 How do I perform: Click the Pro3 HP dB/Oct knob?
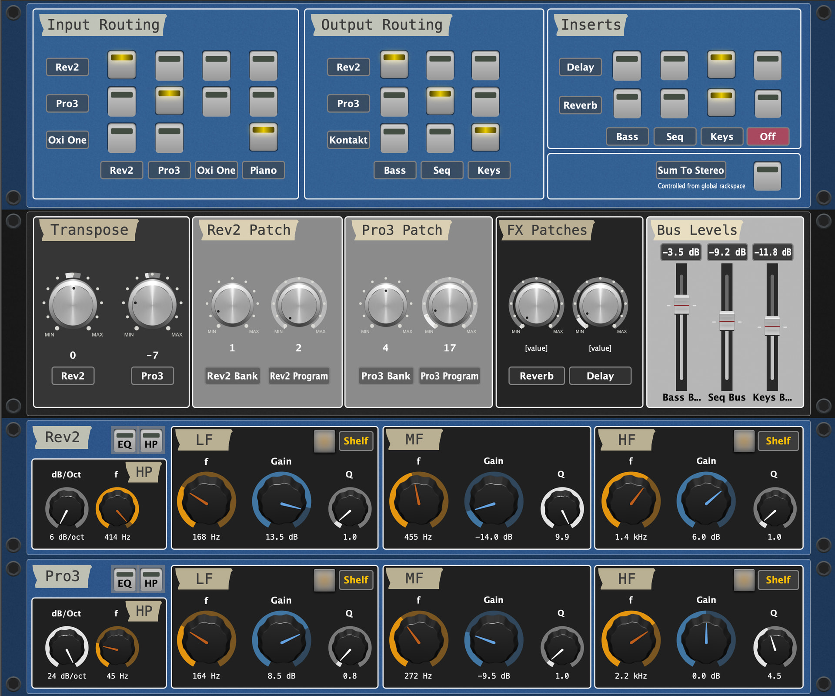[67, 647]
